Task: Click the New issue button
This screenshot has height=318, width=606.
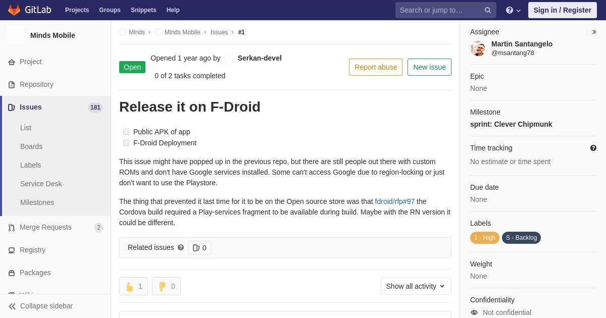Action: [x=429, y=67]
